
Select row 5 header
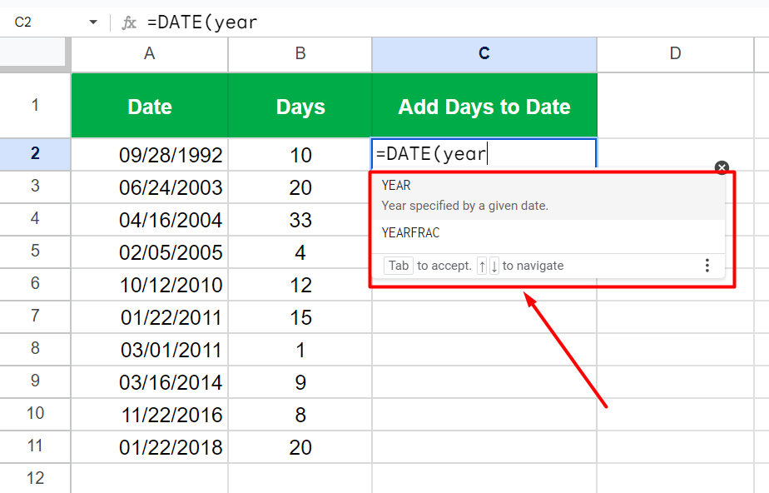pos(35,251)
